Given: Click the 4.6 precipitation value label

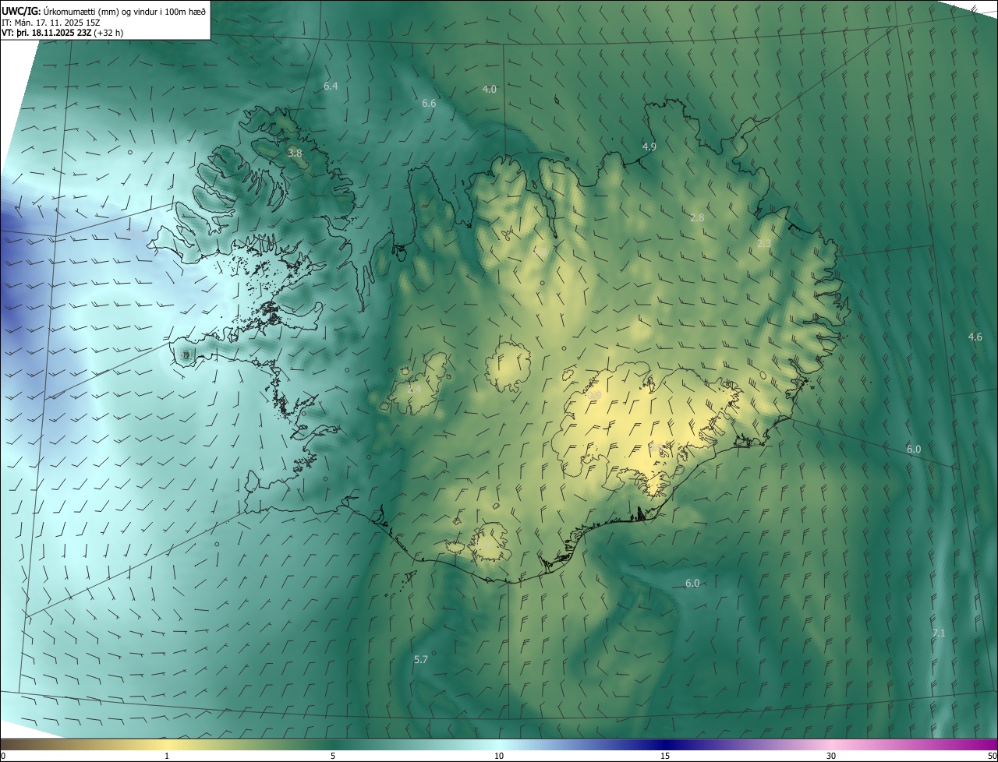Looking at the screenshot, I should pyautogui.click(x=975, y=337).
